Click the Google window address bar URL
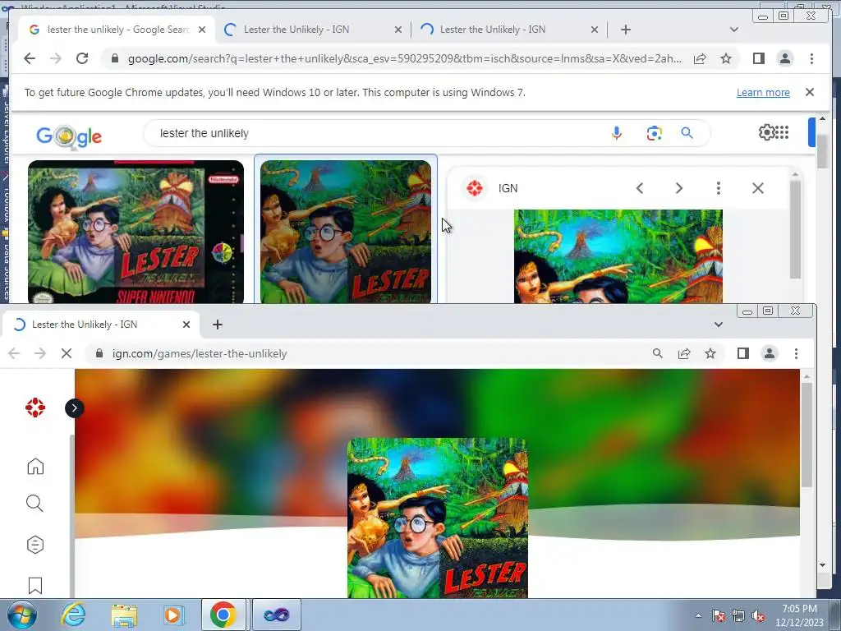The height and width of the screenshot is (631, 841). coord(404,58)
